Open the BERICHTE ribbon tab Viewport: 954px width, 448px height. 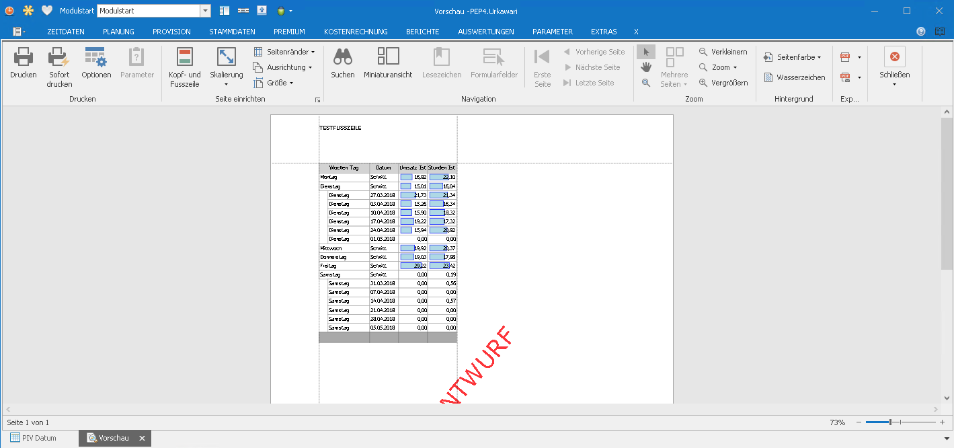tap(422, 32)
